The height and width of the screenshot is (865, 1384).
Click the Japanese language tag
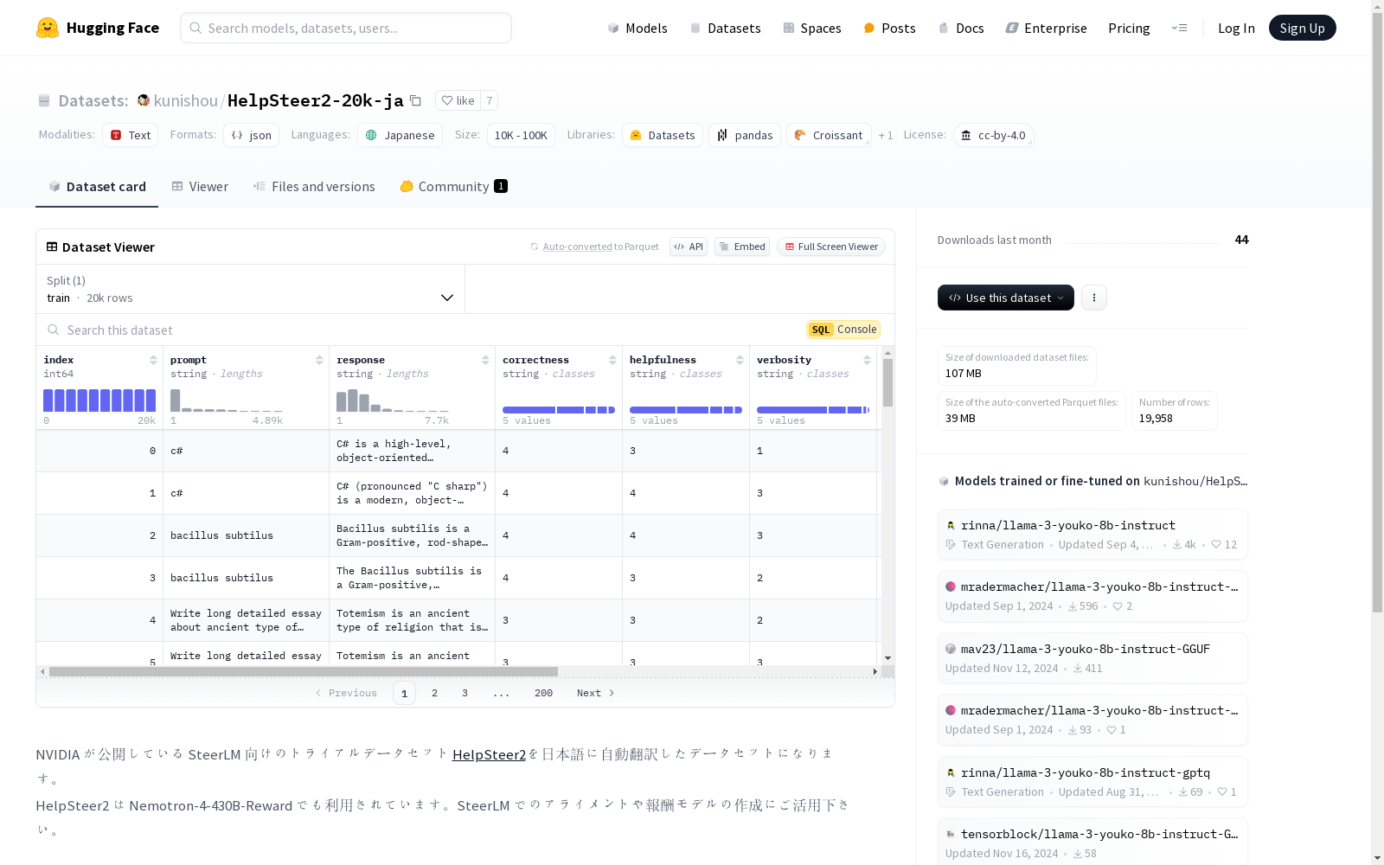click(x=400, y=135)
